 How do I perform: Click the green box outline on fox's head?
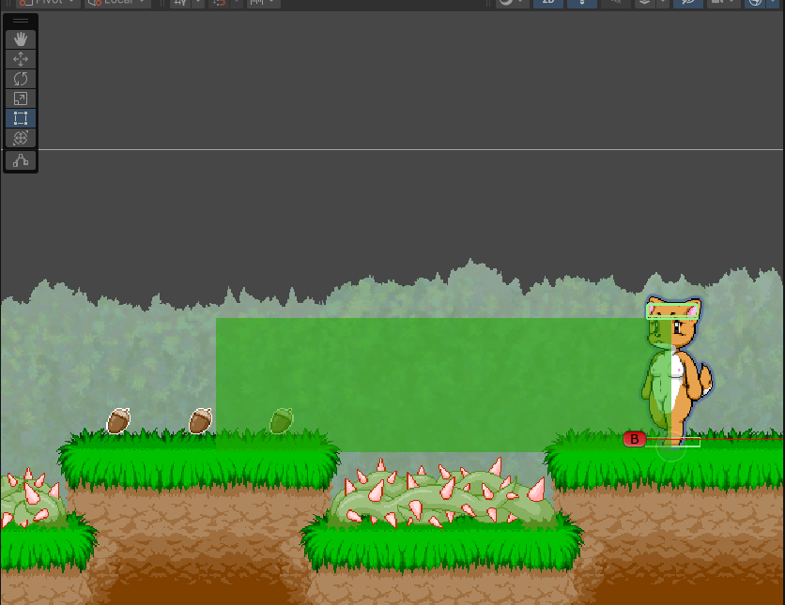click(x=672, y=310)
